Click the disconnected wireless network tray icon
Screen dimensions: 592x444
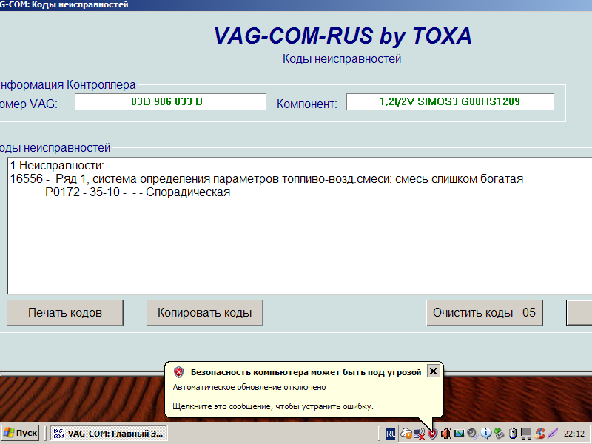[420, 434]
